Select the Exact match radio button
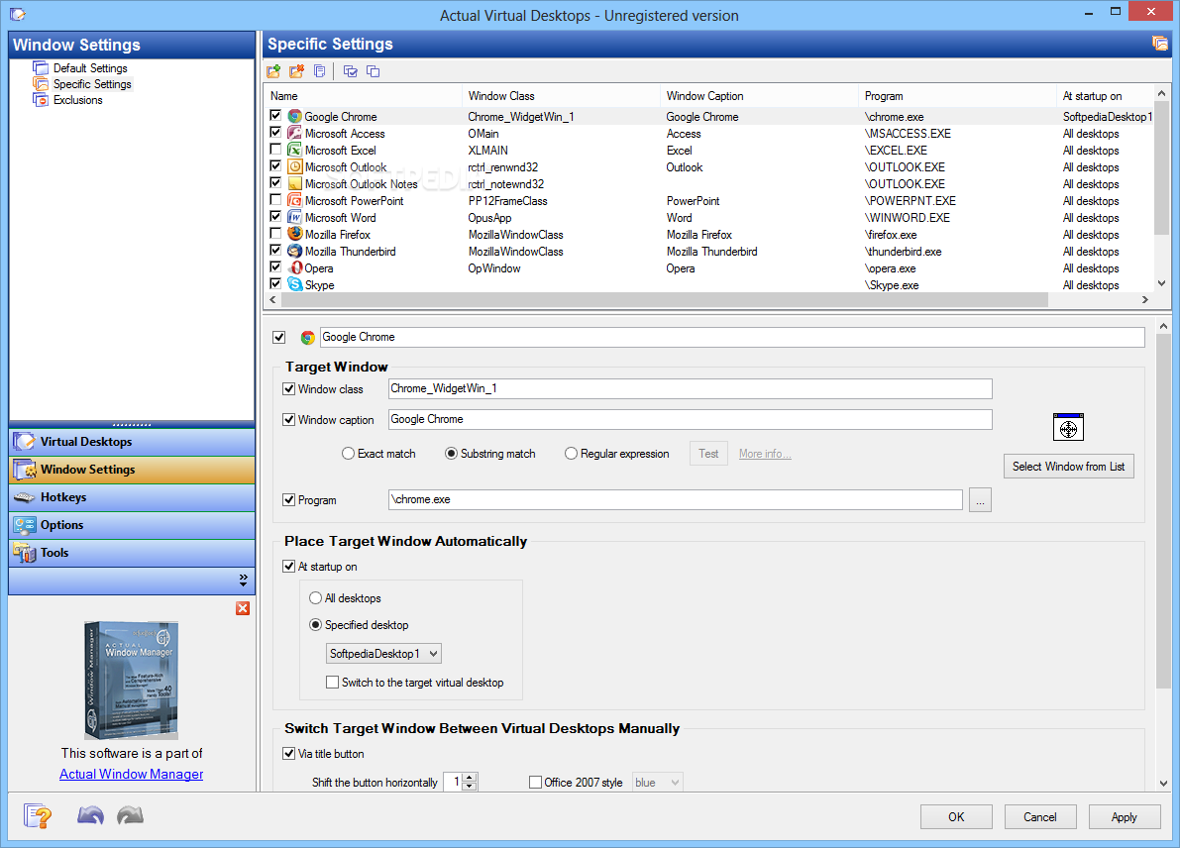Viewport: 1180px width, 848px height. pos(348,454)
